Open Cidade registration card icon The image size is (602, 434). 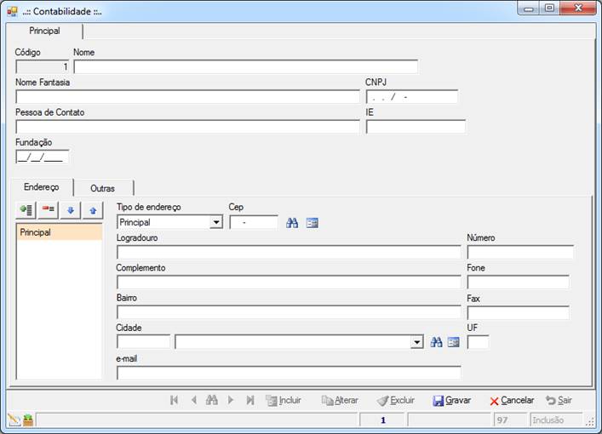454,342
